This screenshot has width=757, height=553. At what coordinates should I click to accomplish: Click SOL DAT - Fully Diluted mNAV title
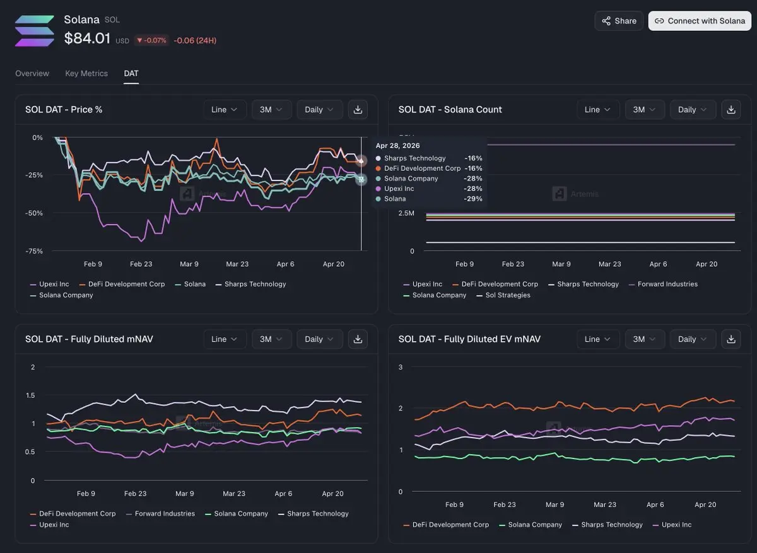89,339
